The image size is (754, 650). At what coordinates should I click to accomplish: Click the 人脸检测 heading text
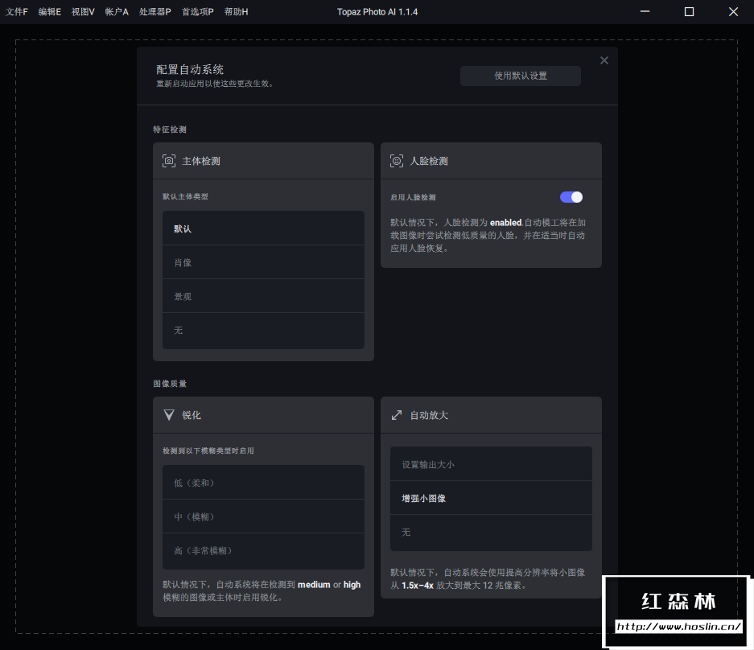pyautogui.click(x=428, y=161)
